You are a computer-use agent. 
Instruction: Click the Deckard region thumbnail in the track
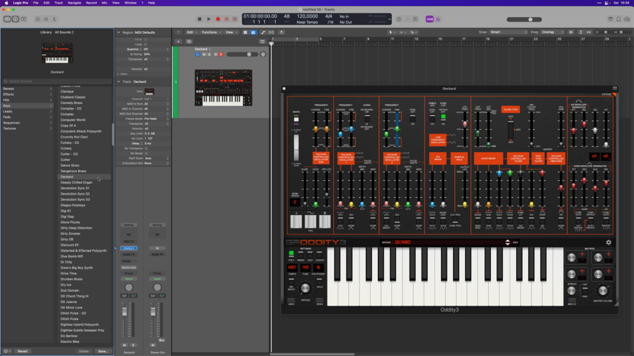coord(223,88)
